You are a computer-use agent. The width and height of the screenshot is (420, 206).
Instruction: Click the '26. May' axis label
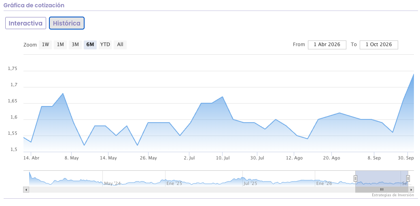tap(148, 158)
